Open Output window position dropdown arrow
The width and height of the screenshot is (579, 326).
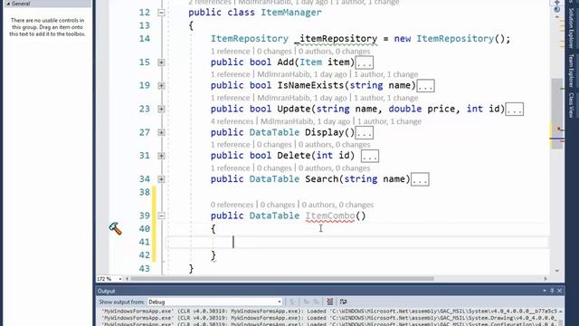[545, 291]
